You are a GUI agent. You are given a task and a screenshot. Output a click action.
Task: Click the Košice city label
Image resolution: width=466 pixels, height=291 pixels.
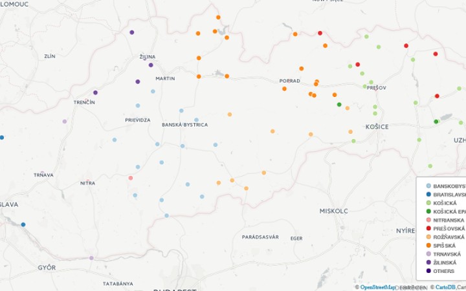(x=377, y=127)
